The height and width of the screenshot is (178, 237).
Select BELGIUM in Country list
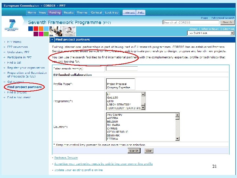(113, 122)
